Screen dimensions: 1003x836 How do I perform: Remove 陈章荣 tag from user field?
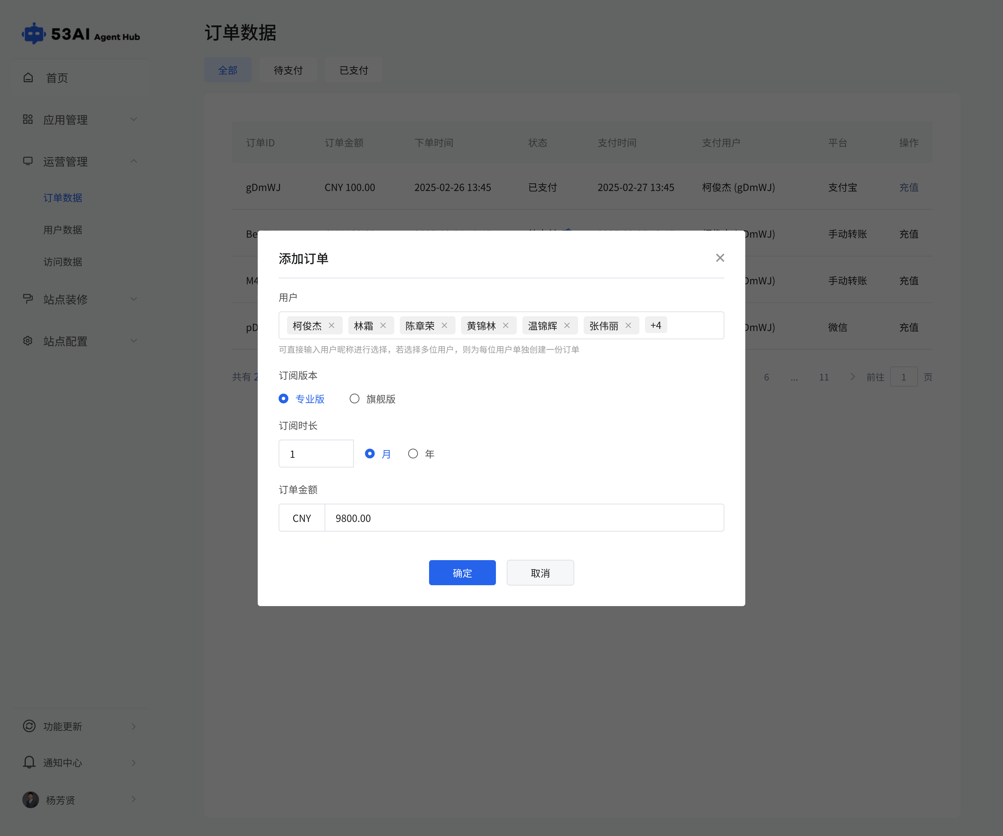(444, 325)
